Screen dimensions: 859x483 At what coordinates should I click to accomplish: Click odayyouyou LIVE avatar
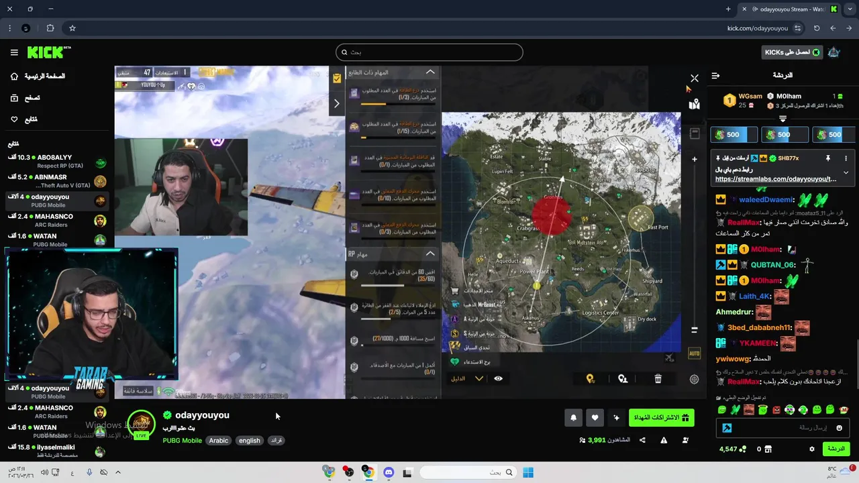(142, 424)
